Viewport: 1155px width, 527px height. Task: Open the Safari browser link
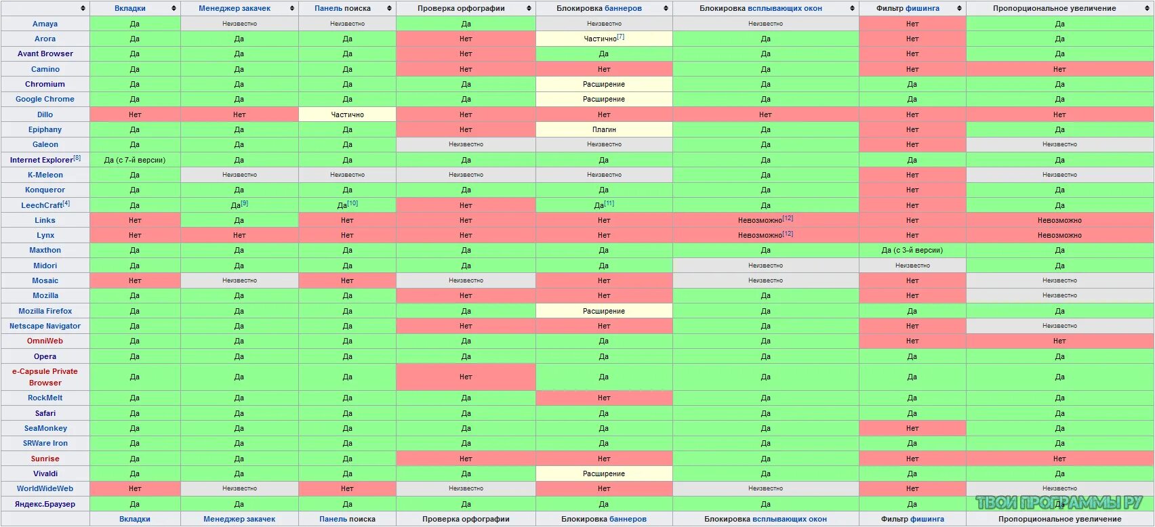point(45,413)
